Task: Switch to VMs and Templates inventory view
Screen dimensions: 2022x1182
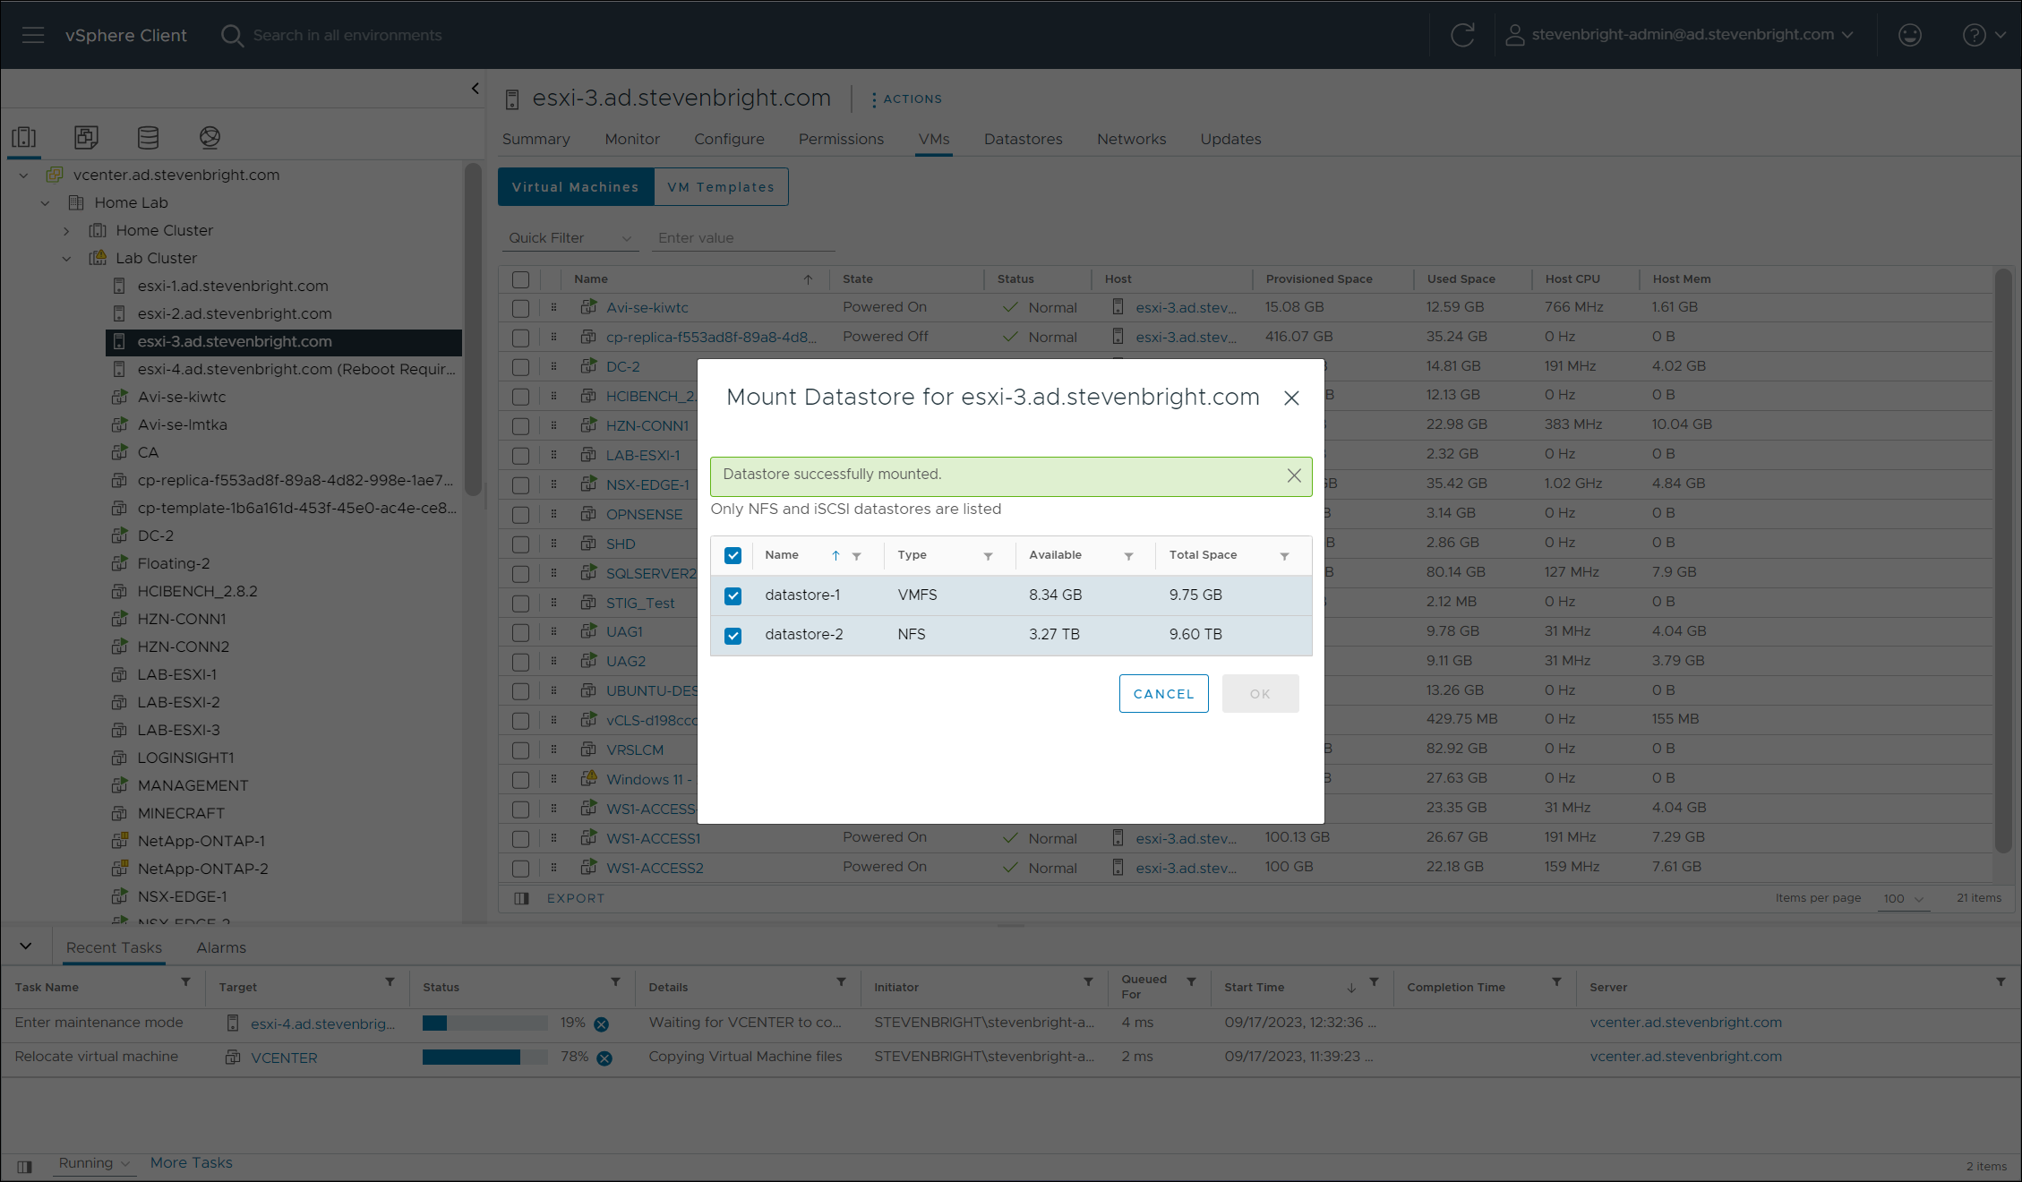Action: click(86, 137)
